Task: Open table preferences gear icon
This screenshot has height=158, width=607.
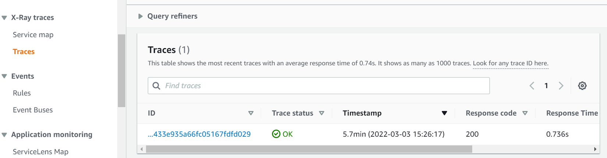Action: click(x=582, y=86)
